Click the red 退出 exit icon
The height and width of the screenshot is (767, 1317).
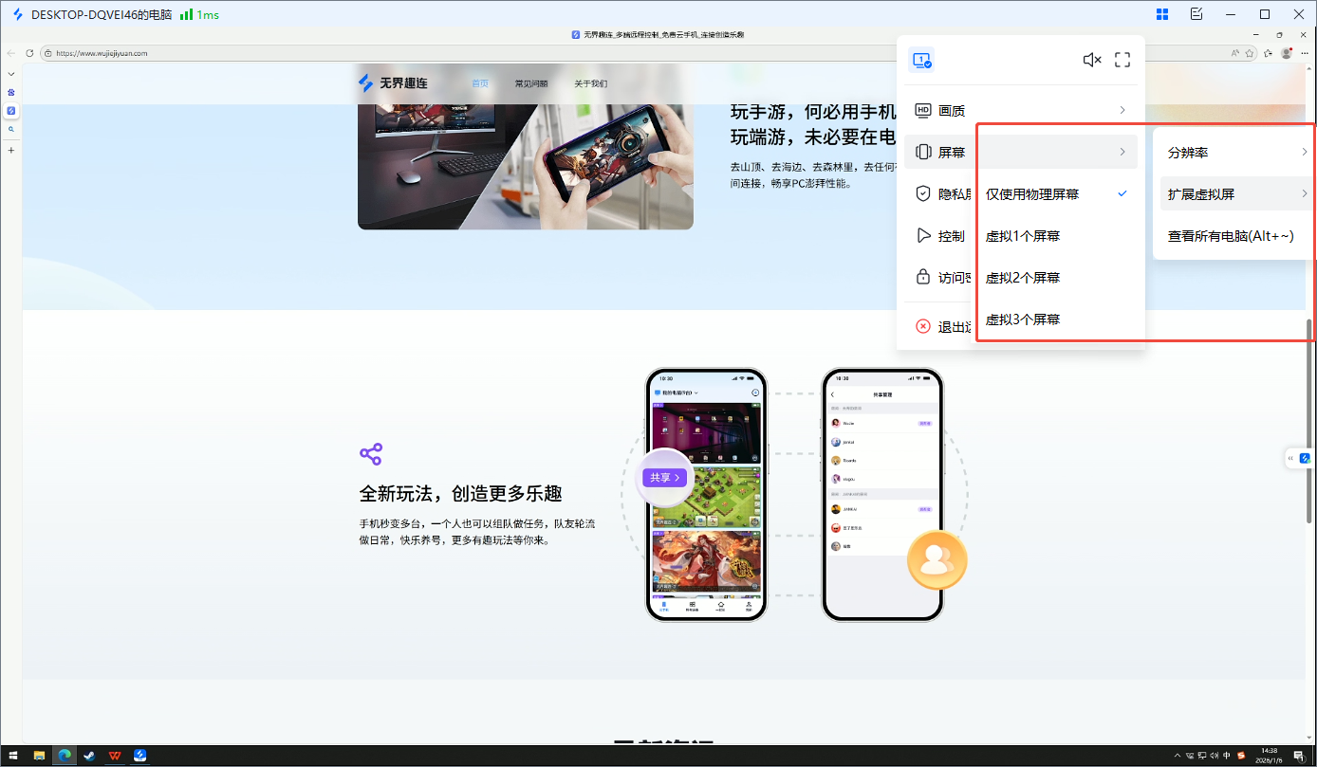pos(921,325)
